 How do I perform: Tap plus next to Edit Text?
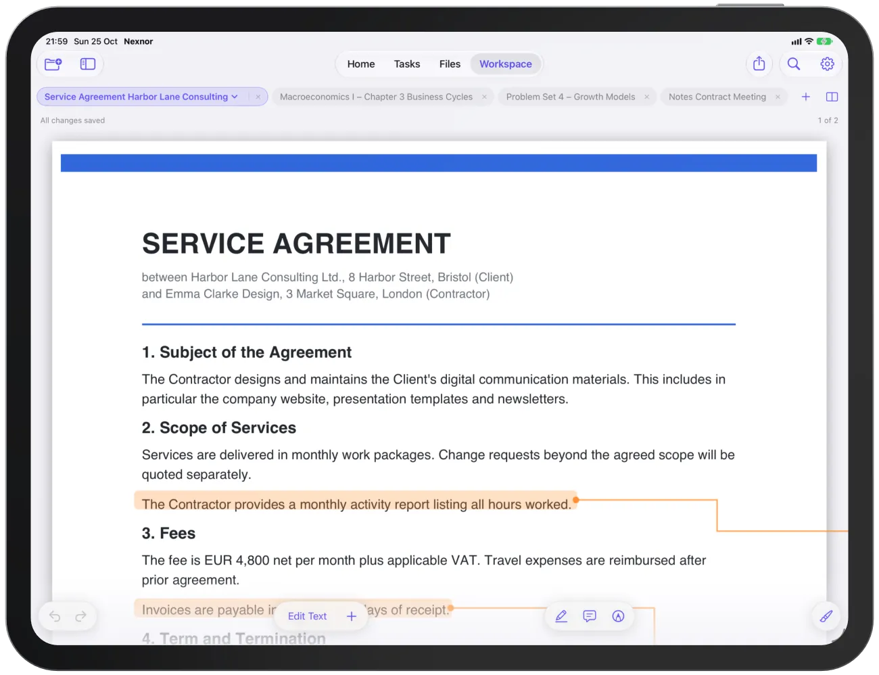click(352, 616)
